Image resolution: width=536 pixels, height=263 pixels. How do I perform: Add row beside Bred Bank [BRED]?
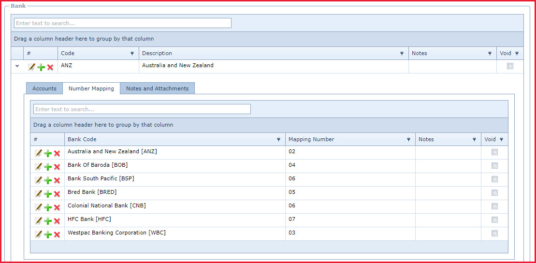[48, 194]
